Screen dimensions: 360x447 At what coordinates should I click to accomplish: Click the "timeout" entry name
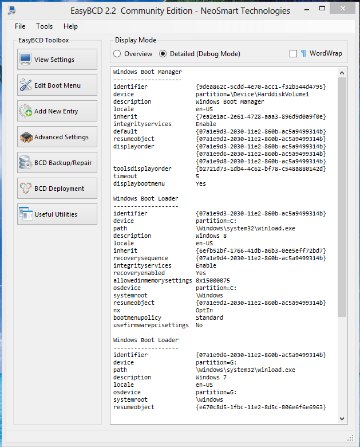pos(125,176)
